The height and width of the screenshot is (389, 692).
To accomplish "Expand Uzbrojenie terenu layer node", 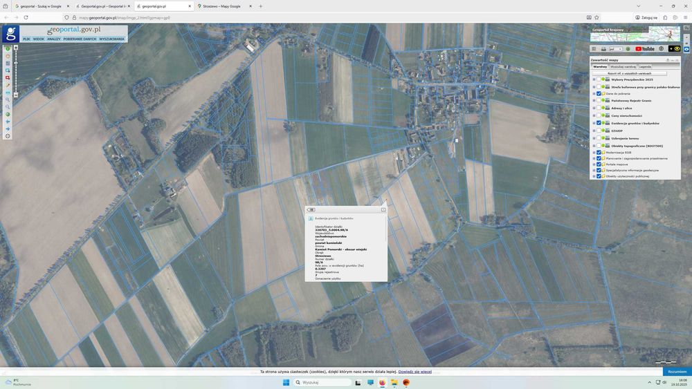I will (x=594, y=138).
